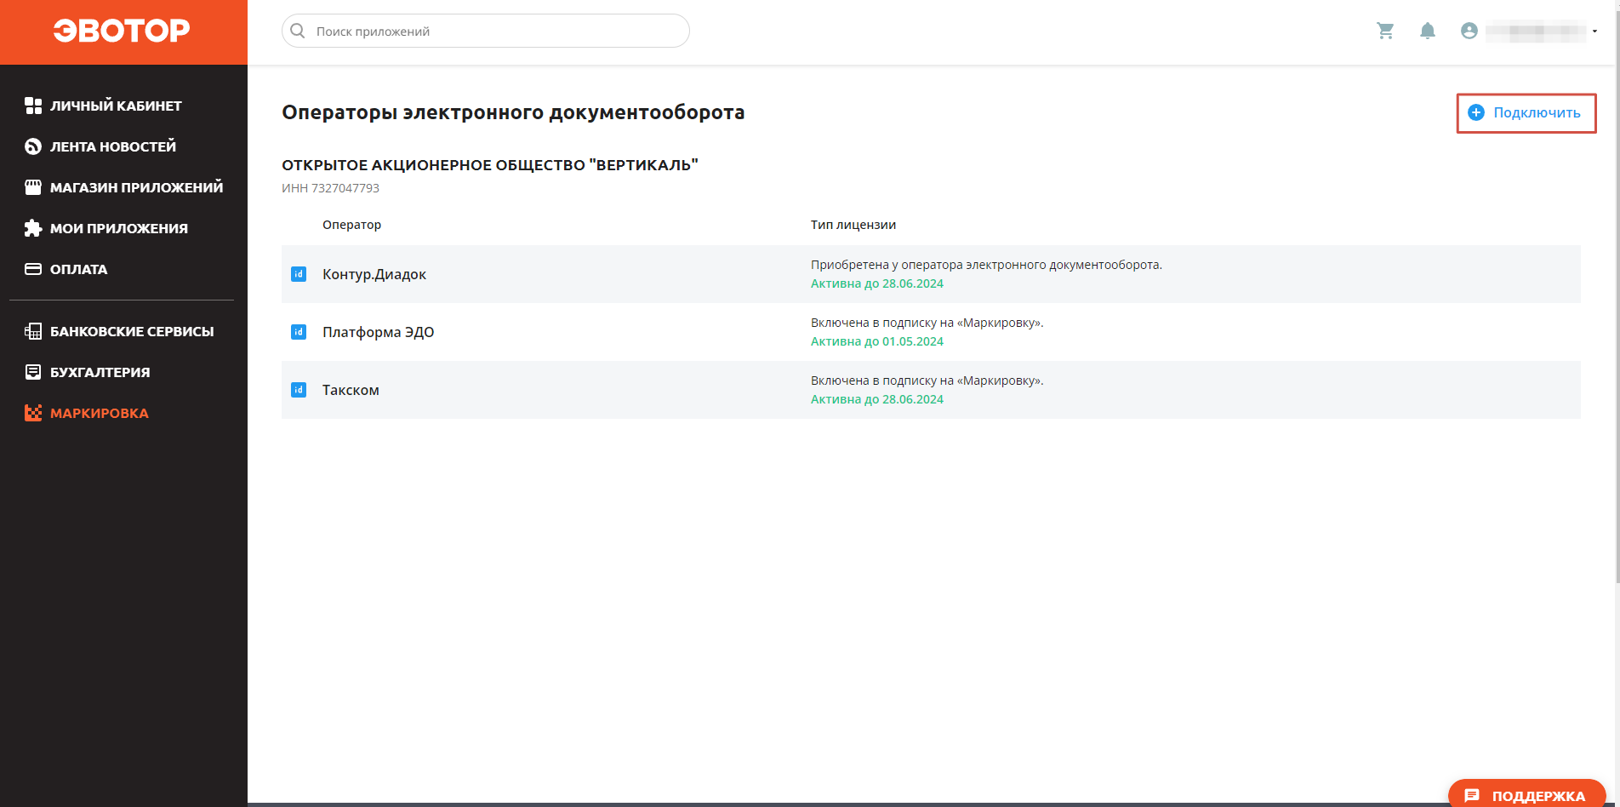Open Мои приложения menu item
This screenshot has height=807, width=1620.
(x=119, y=228)
